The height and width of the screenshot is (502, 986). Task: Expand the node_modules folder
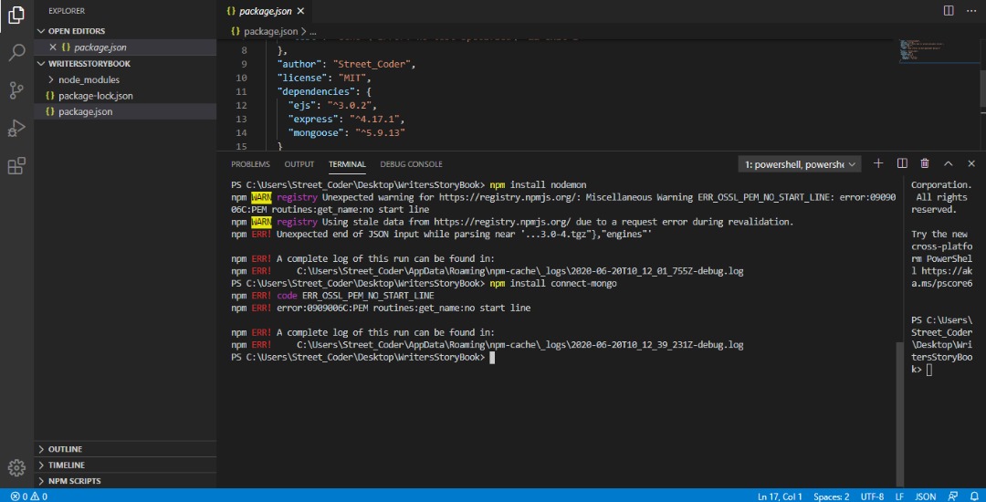click(x=125, y=79)
